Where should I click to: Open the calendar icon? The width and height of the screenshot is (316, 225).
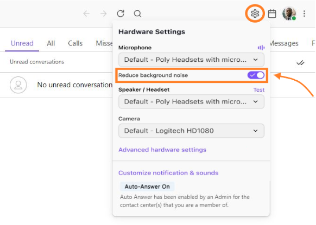[x=272, y=14]
